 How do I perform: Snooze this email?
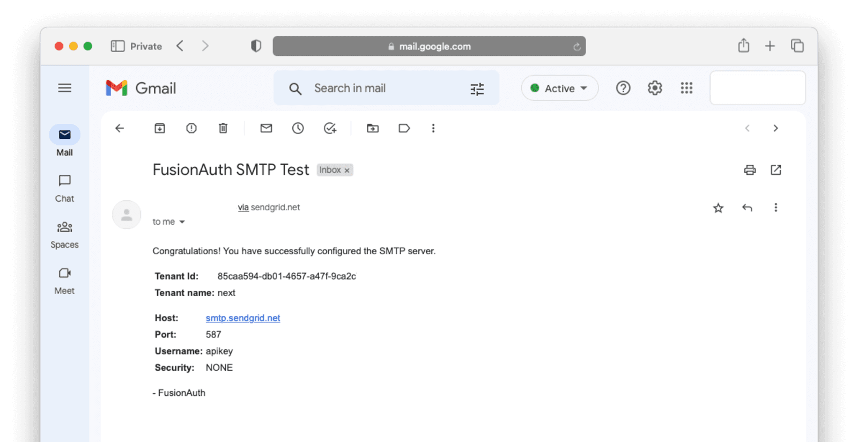[x=298, y=128]
